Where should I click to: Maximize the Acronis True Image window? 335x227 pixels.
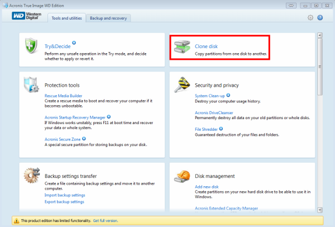[316, 6]
